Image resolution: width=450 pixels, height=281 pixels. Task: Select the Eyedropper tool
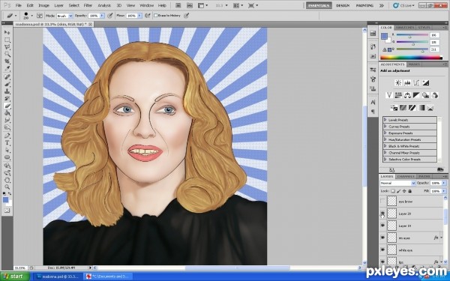pos(7,69)
